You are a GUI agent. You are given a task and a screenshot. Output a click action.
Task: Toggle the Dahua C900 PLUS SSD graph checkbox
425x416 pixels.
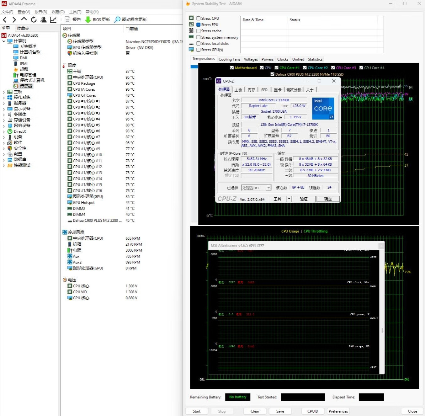pyautogui.click(x=272, y=74)
